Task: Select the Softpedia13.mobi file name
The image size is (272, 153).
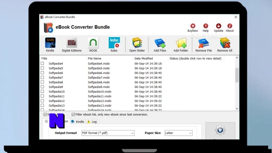Action: [100, 106]
